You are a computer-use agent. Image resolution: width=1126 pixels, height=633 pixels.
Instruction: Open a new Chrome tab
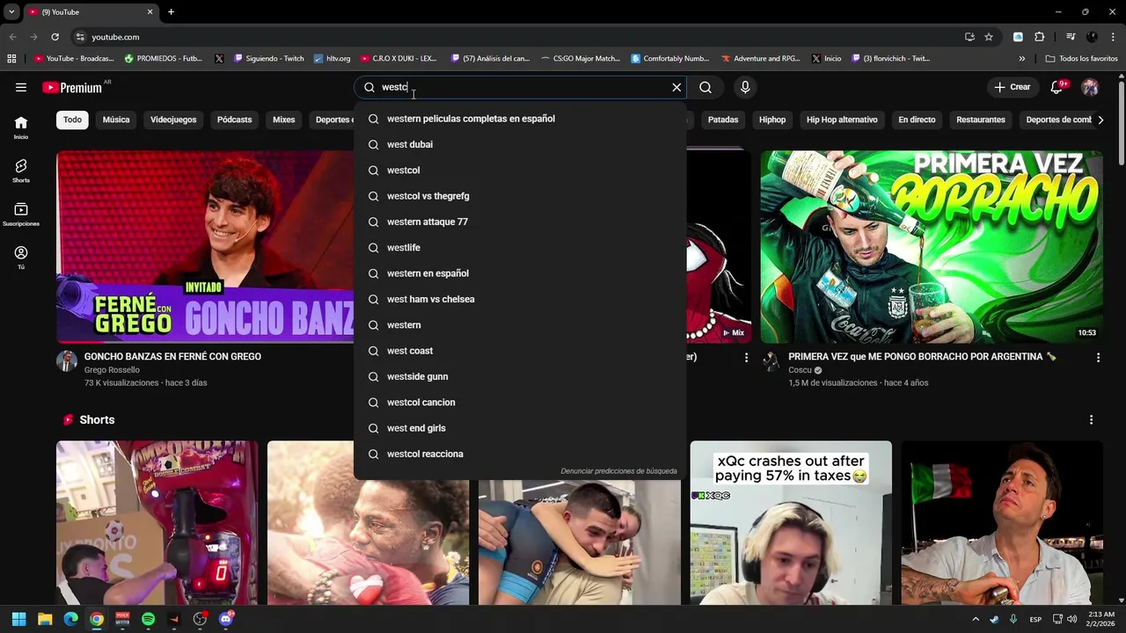(171, 12)
